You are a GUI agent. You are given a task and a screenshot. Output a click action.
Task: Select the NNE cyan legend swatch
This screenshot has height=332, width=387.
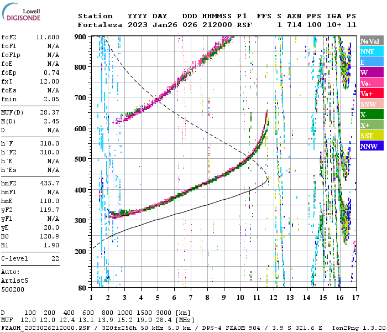point(372,51)
